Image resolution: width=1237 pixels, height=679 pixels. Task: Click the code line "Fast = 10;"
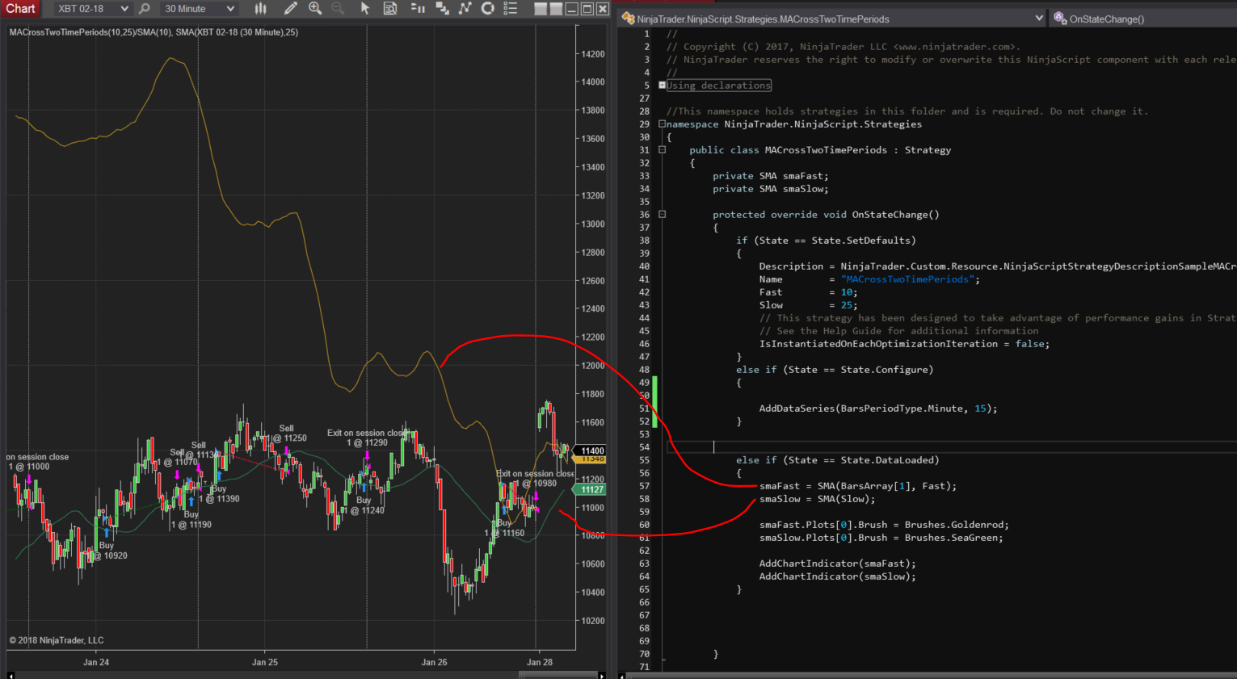point(809,292)
